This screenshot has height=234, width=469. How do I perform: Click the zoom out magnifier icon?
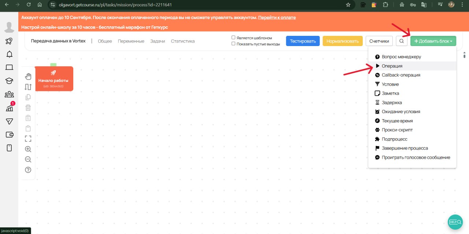(28, 159)
